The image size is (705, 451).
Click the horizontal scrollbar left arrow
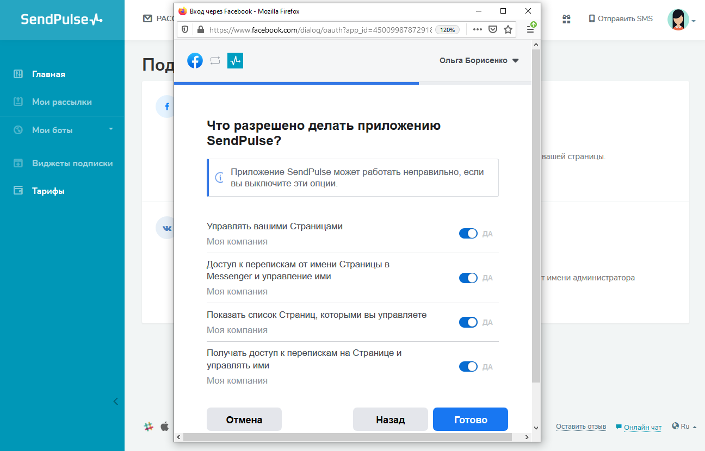(178, 437)
